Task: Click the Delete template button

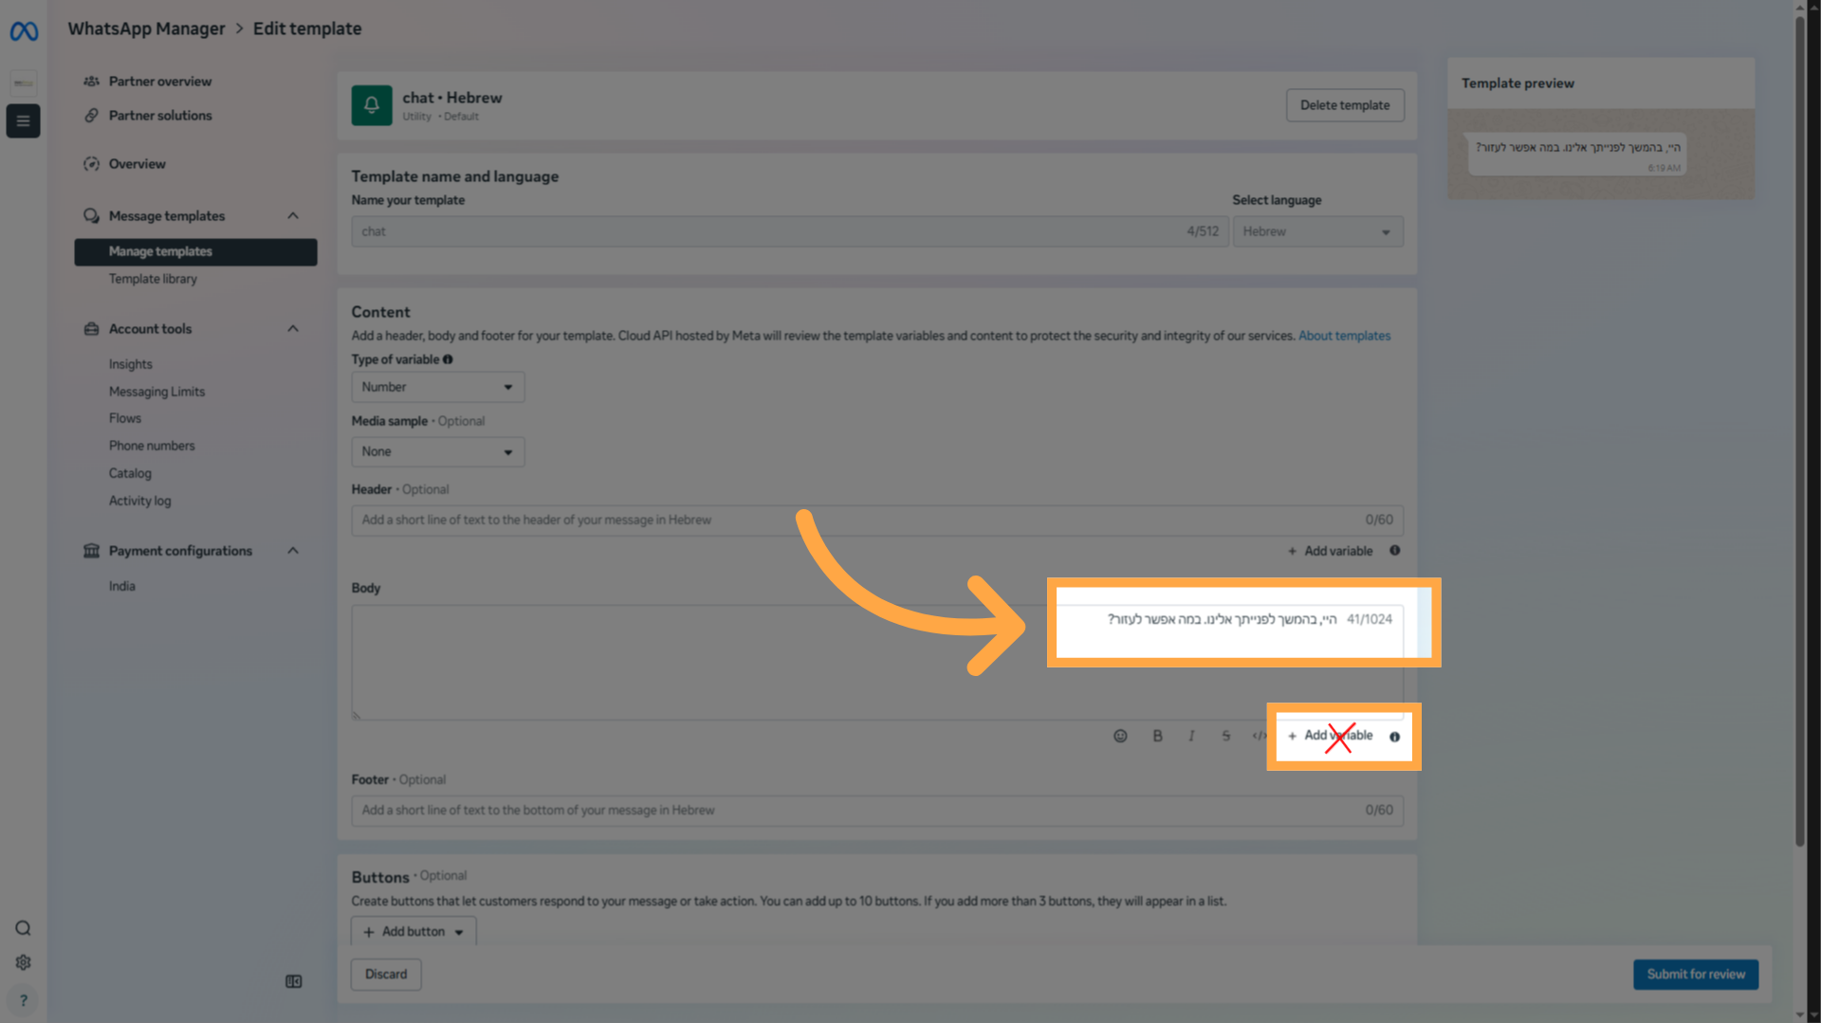Action: click(1345, 105)
